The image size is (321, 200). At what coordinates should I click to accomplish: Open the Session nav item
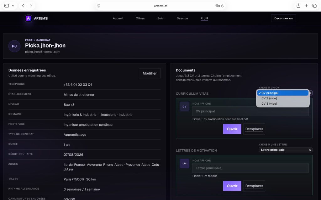pos(182,18)
